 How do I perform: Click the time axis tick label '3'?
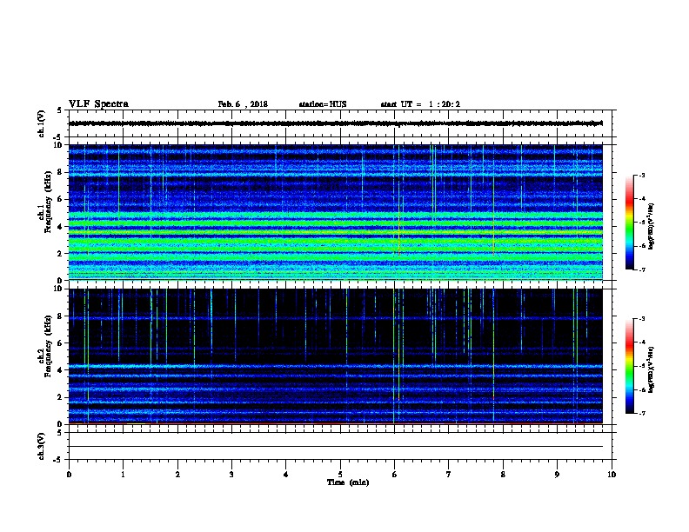tap(231, 475)
